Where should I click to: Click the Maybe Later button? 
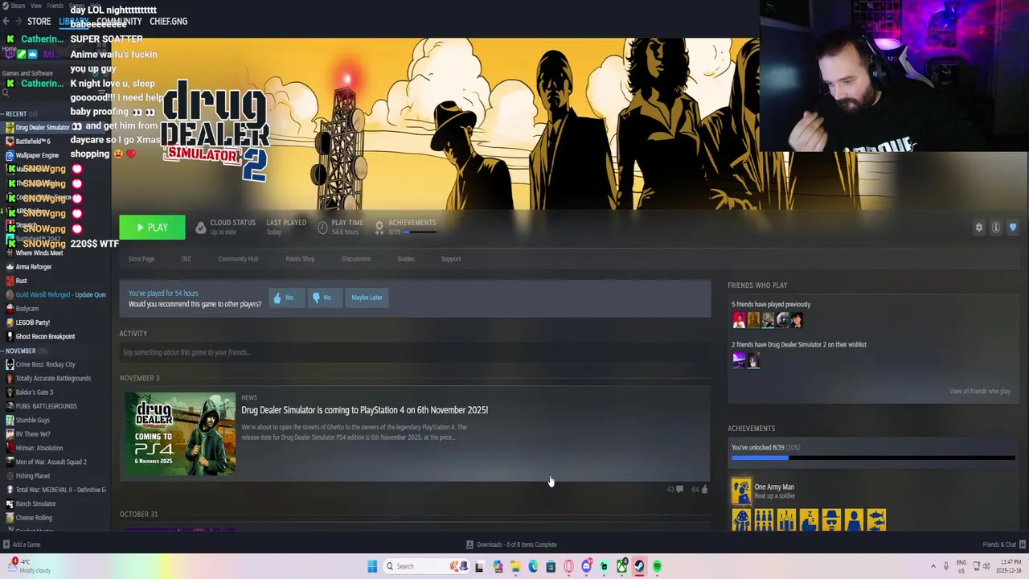click(x=367, y=298)
